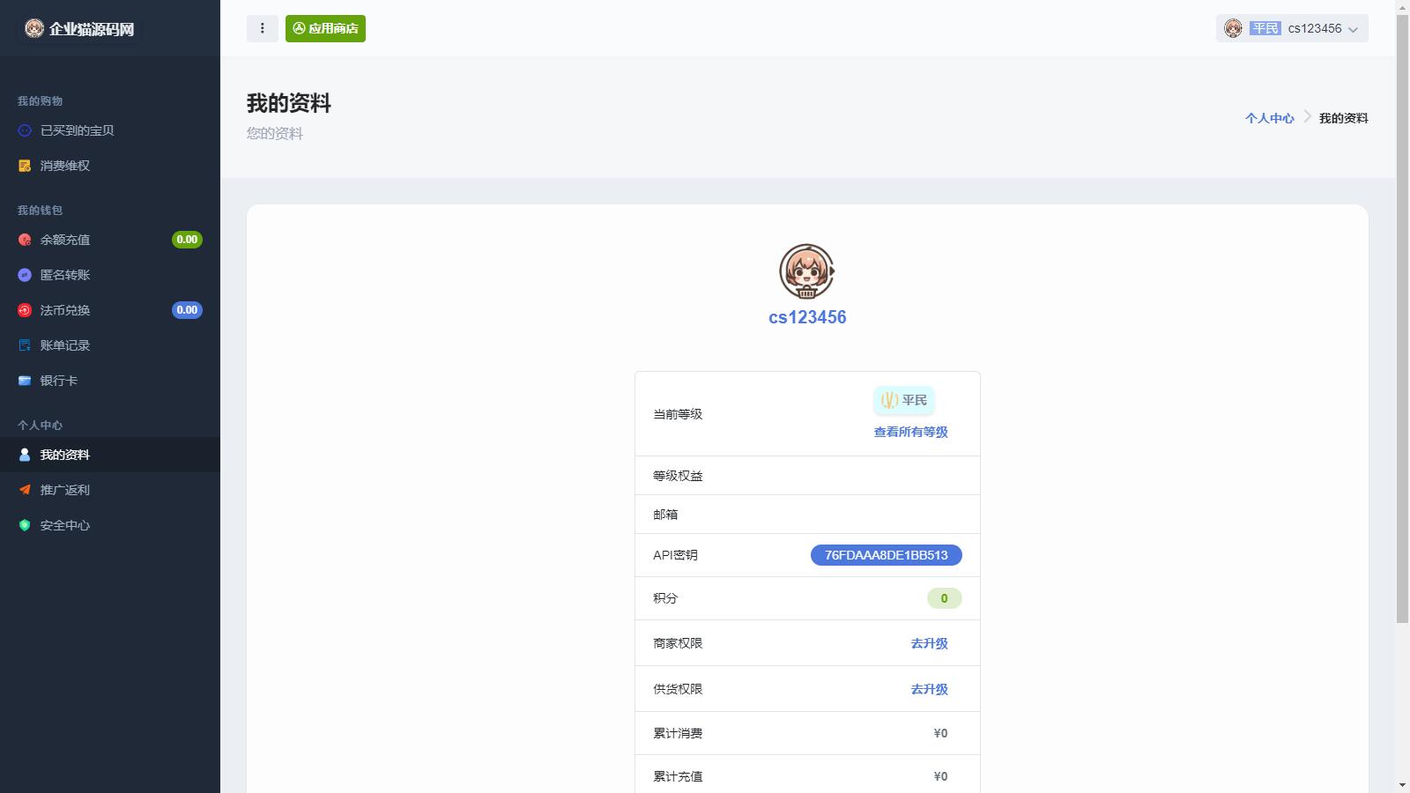
Task: Open 银行卡 via the card icon
Action: point(24,380)
